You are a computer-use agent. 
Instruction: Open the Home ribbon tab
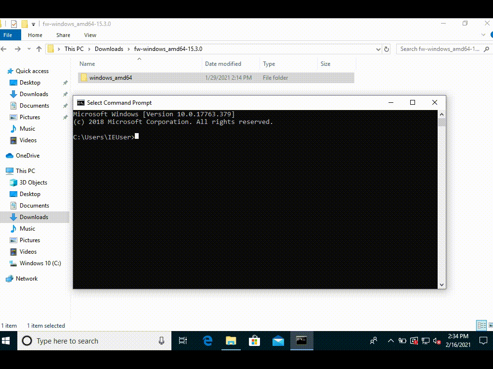[35, 35]
